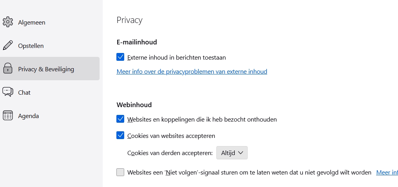Follow the 'Meer info' link next to Niet volgen
This screenshot has height=187, width=398.
pos(387,172)
